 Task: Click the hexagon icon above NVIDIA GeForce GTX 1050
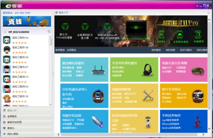[x=107, y=26]
